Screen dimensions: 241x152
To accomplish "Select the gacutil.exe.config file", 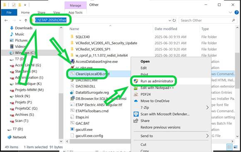I will point(89,136).
